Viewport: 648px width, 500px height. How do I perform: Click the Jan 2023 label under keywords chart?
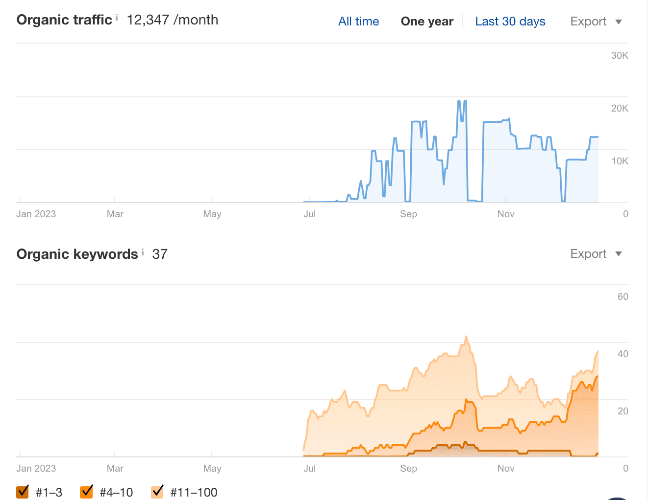(36, 468)
